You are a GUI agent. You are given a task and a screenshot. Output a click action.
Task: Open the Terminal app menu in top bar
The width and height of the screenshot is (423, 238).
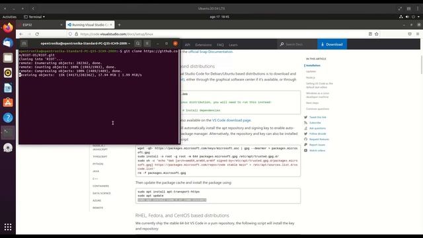[34, 17]
